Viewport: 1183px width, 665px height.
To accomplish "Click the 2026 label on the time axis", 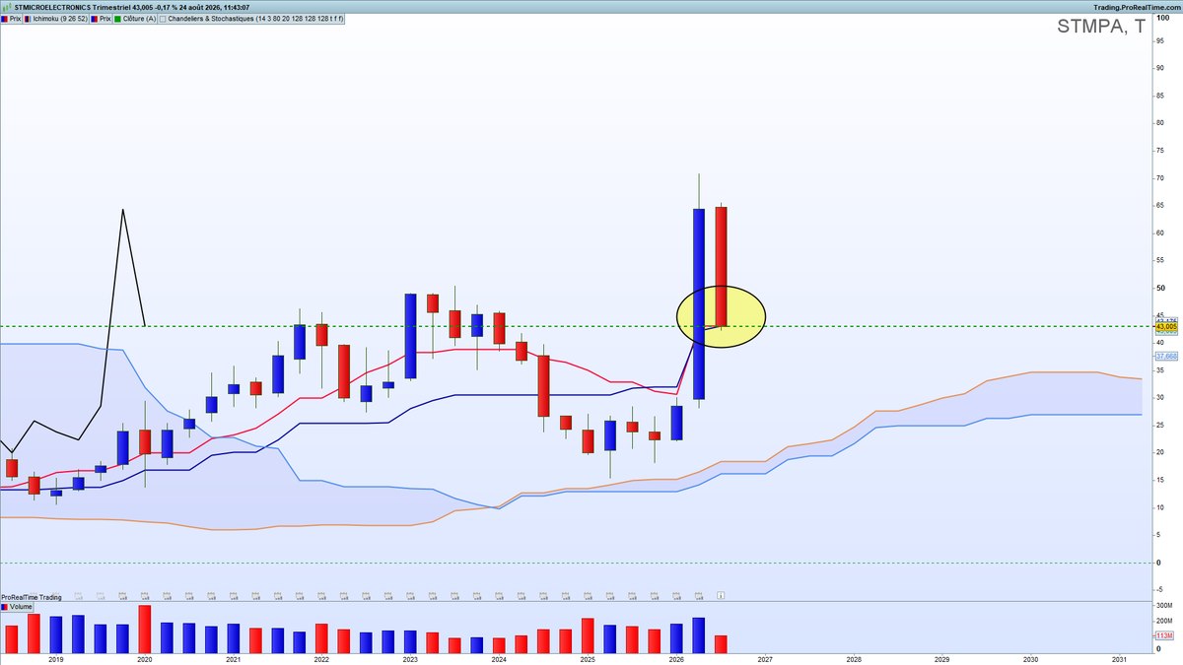I will coord(676,659).
